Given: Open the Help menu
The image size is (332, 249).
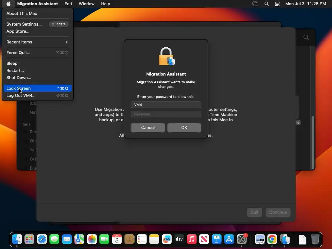Looking at the screenshot, I should click(x=105, y=4).
